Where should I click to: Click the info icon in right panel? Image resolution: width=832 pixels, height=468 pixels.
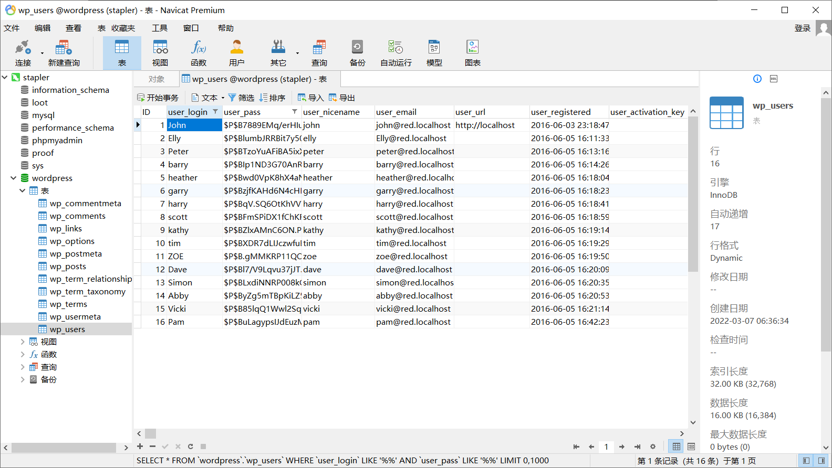(x=757, y=79)
